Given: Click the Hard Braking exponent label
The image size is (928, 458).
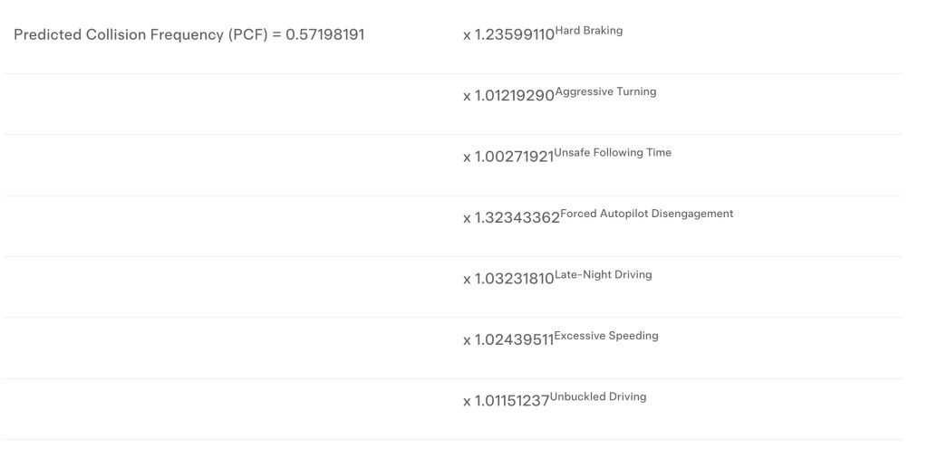Looking at the screenshot, I should pyautogui.click(x=588, y=31).
